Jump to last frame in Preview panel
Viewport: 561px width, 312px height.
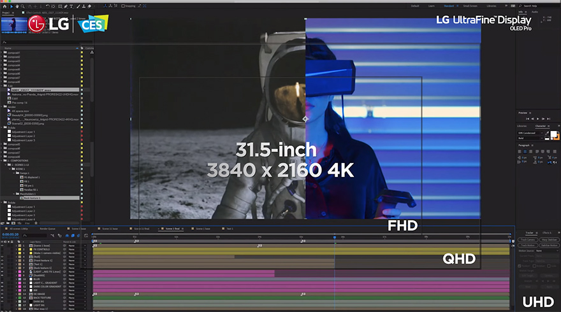(x=548, y=119)
